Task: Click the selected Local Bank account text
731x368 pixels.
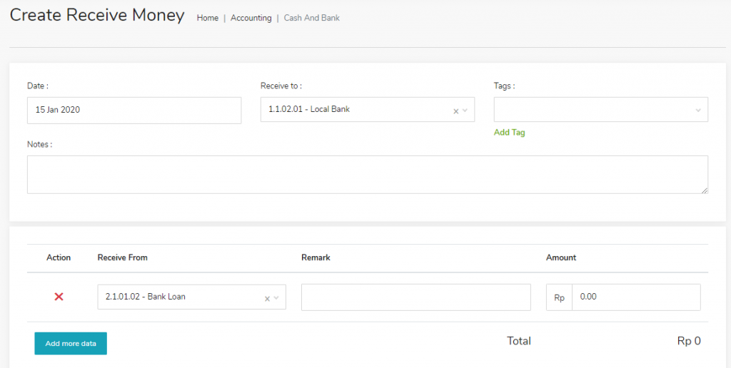Action: 309,110
